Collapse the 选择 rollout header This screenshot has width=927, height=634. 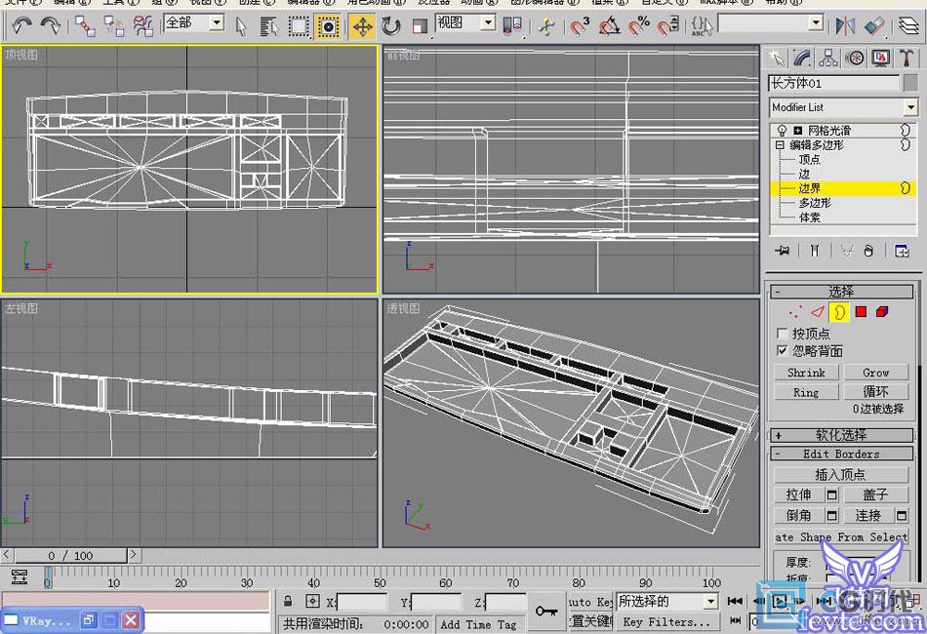click(x=841, y=292)
